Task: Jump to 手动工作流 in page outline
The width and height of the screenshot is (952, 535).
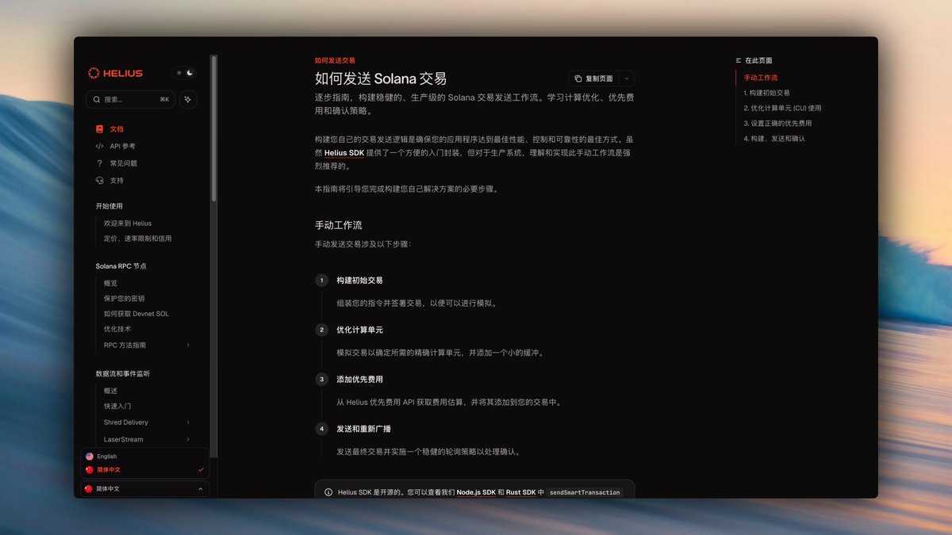Action: (761, 78)
